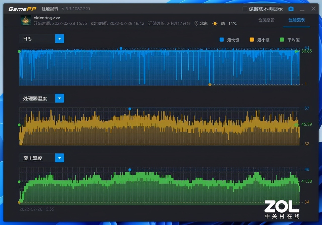Click the location pin icon beside 北京
Image resolution: width=322 pixels, height=225 pixels.
tap(196, 24)
